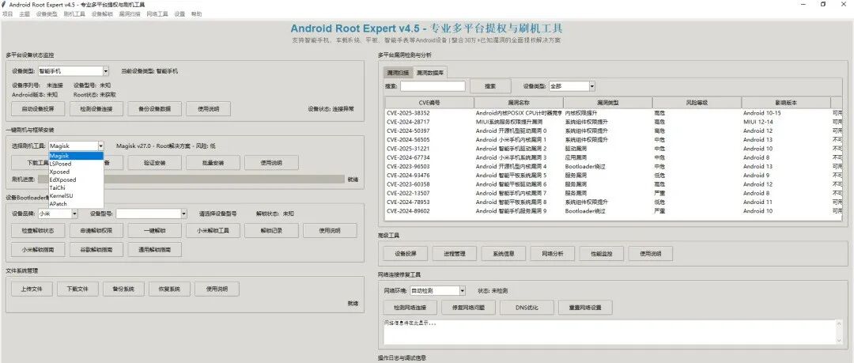Click the 修复网络问题 button
This screenshot has height=363, width=854.
coord(468,308)
